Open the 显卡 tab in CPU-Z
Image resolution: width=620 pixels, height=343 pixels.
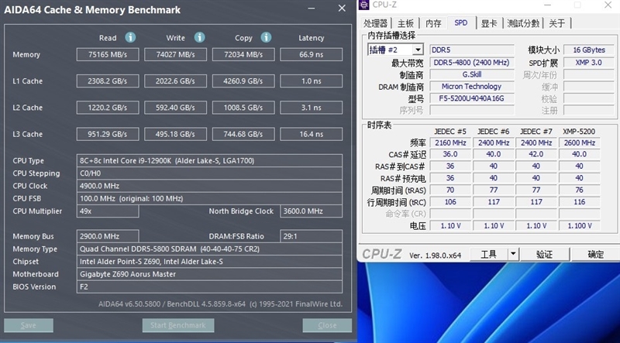489,23
